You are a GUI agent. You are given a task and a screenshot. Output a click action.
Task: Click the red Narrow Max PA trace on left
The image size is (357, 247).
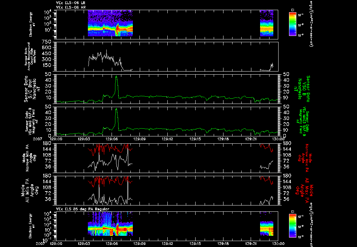click(110, 149)
